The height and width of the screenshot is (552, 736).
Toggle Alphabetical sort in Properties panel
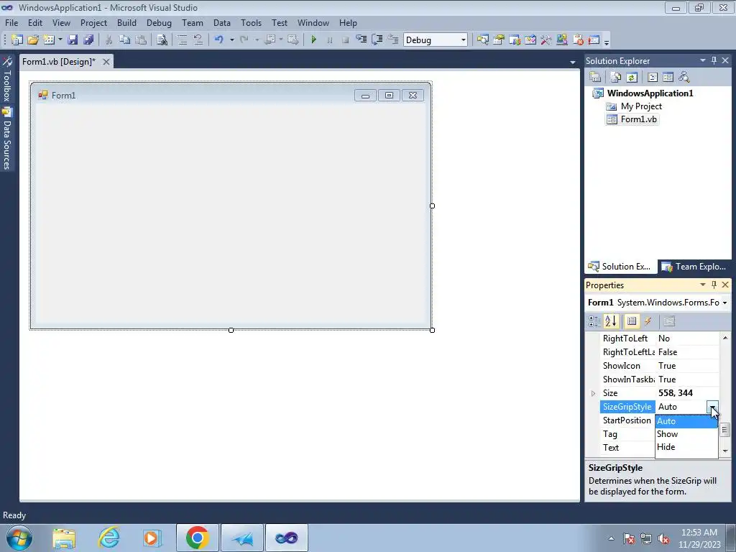611,321
